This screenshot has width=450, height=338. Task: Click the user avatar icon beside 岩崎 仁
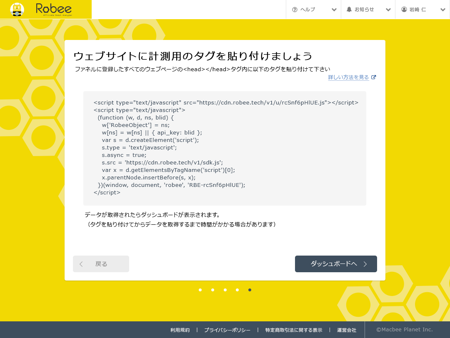(404, 10)
